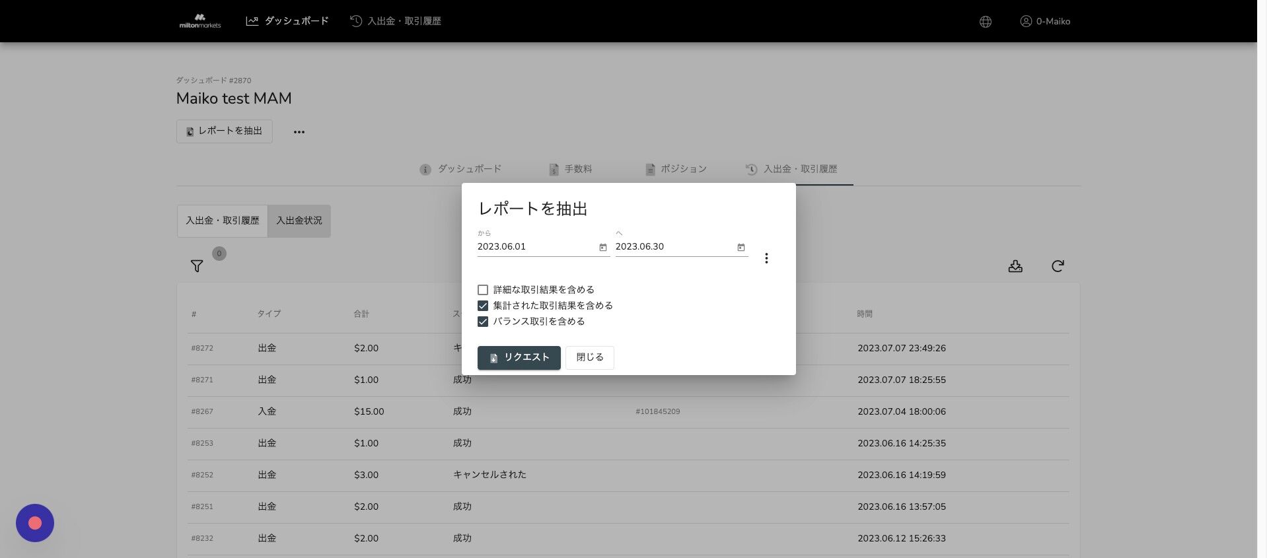
Task: Click the globe language icon
Action: [985, 22]
